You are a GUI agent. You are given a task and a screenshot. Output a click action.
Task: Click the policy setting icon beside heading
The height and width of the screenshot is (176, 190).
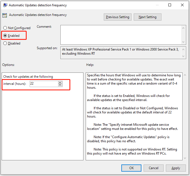coord(5,15)
